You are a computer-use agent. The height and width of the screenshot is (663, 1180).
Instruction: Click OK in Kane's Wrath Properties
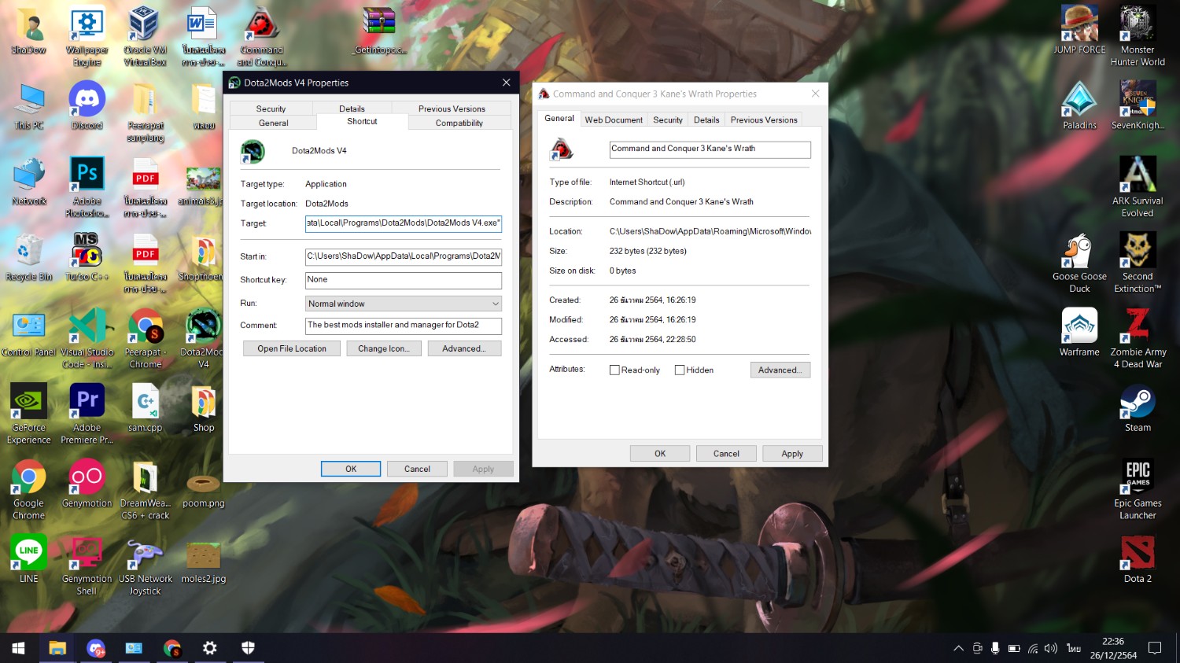coord(660,454)
